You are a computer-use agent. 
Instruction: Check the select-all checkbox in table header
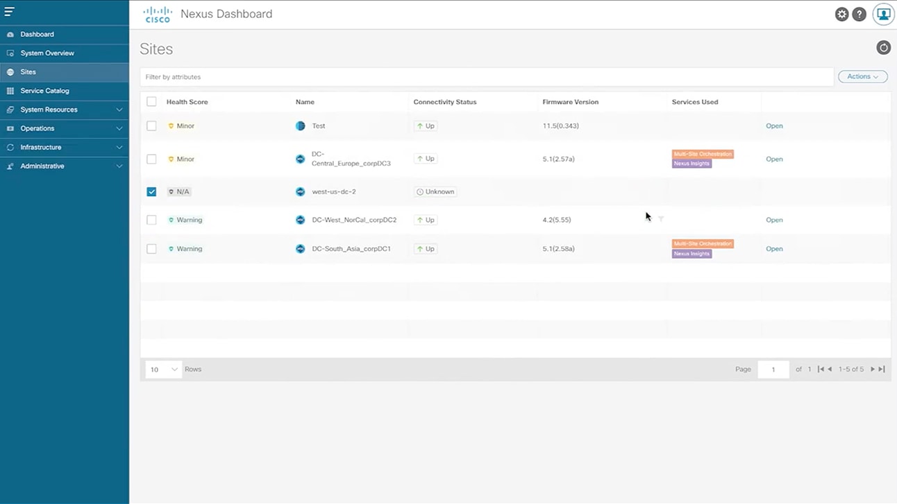point(151,101)
